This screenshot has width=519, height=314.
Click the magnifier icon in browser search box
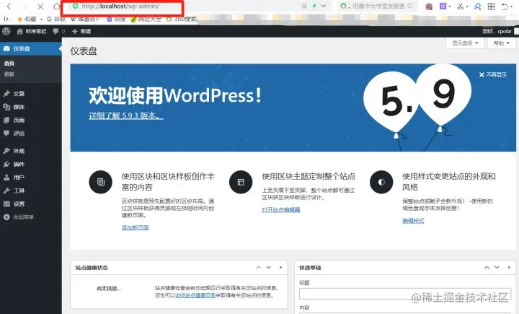pos(409,6)
